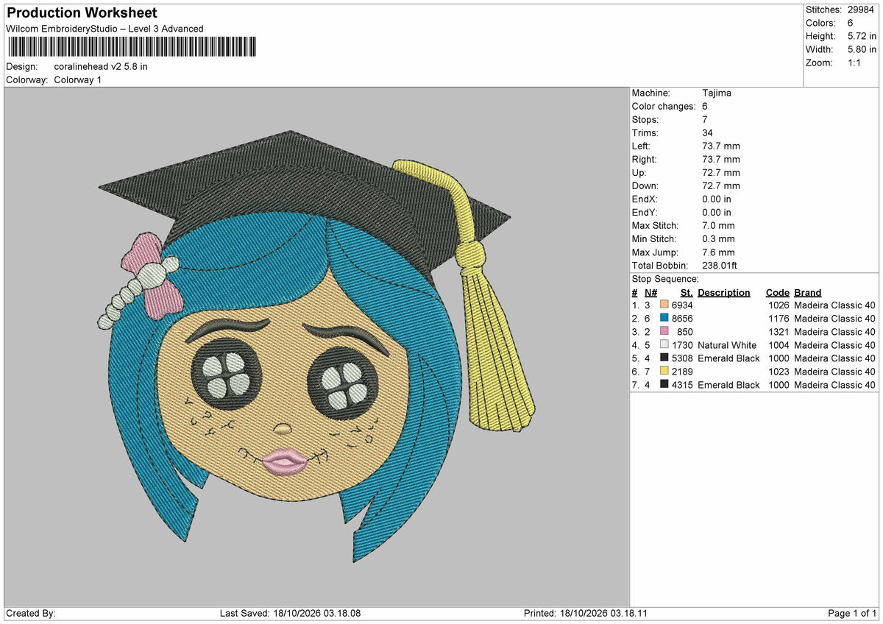Click 'Page 1 of 1' footer text

point(852,614)
